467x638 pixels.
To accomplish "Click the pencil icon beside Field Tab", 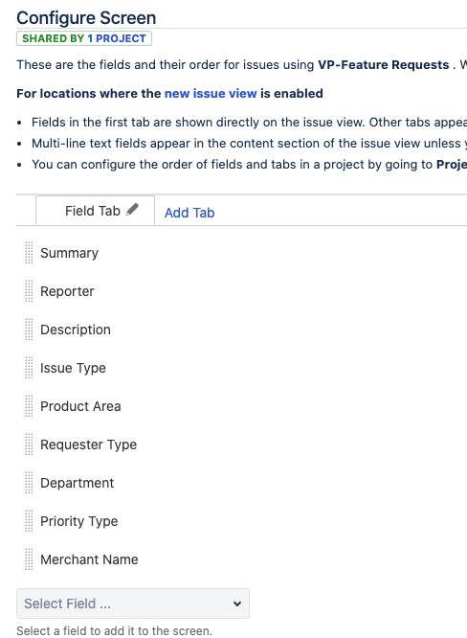I will [x=132, y=210].
